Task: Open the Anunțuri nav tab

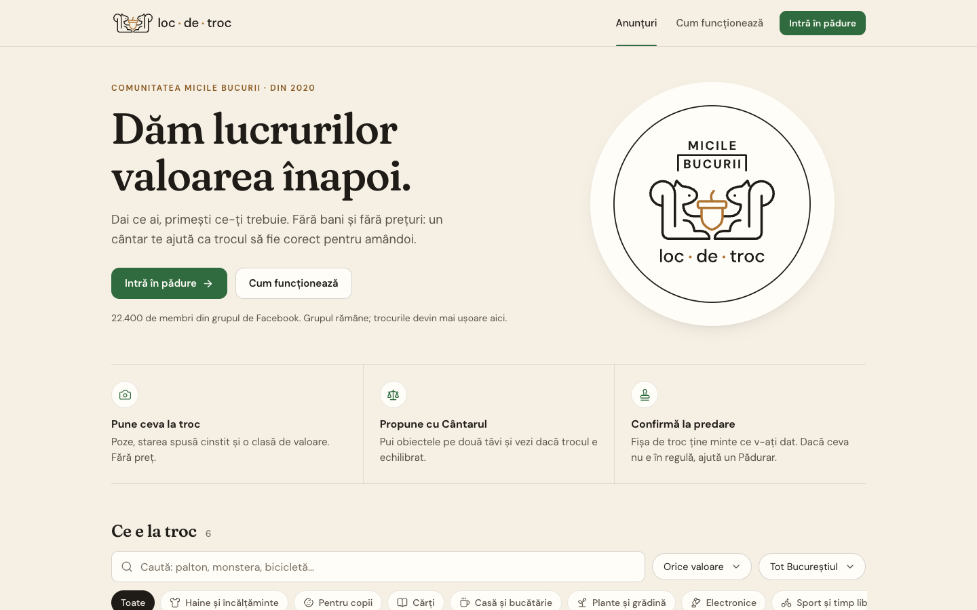Action: point(636,23)
